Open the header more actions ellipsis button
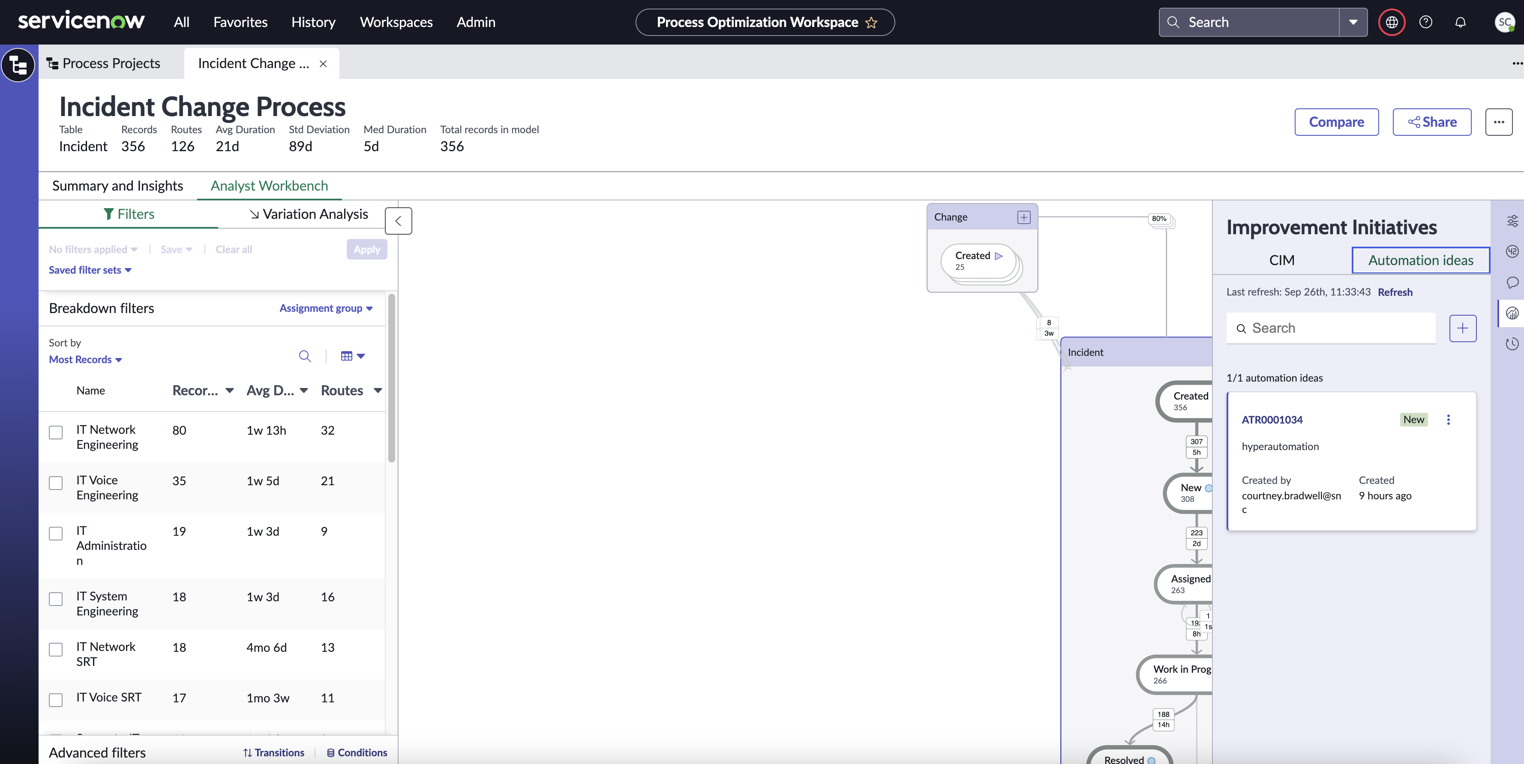Image resolution: width=1524 pixels, height=764 pixels. point(1499,122)
